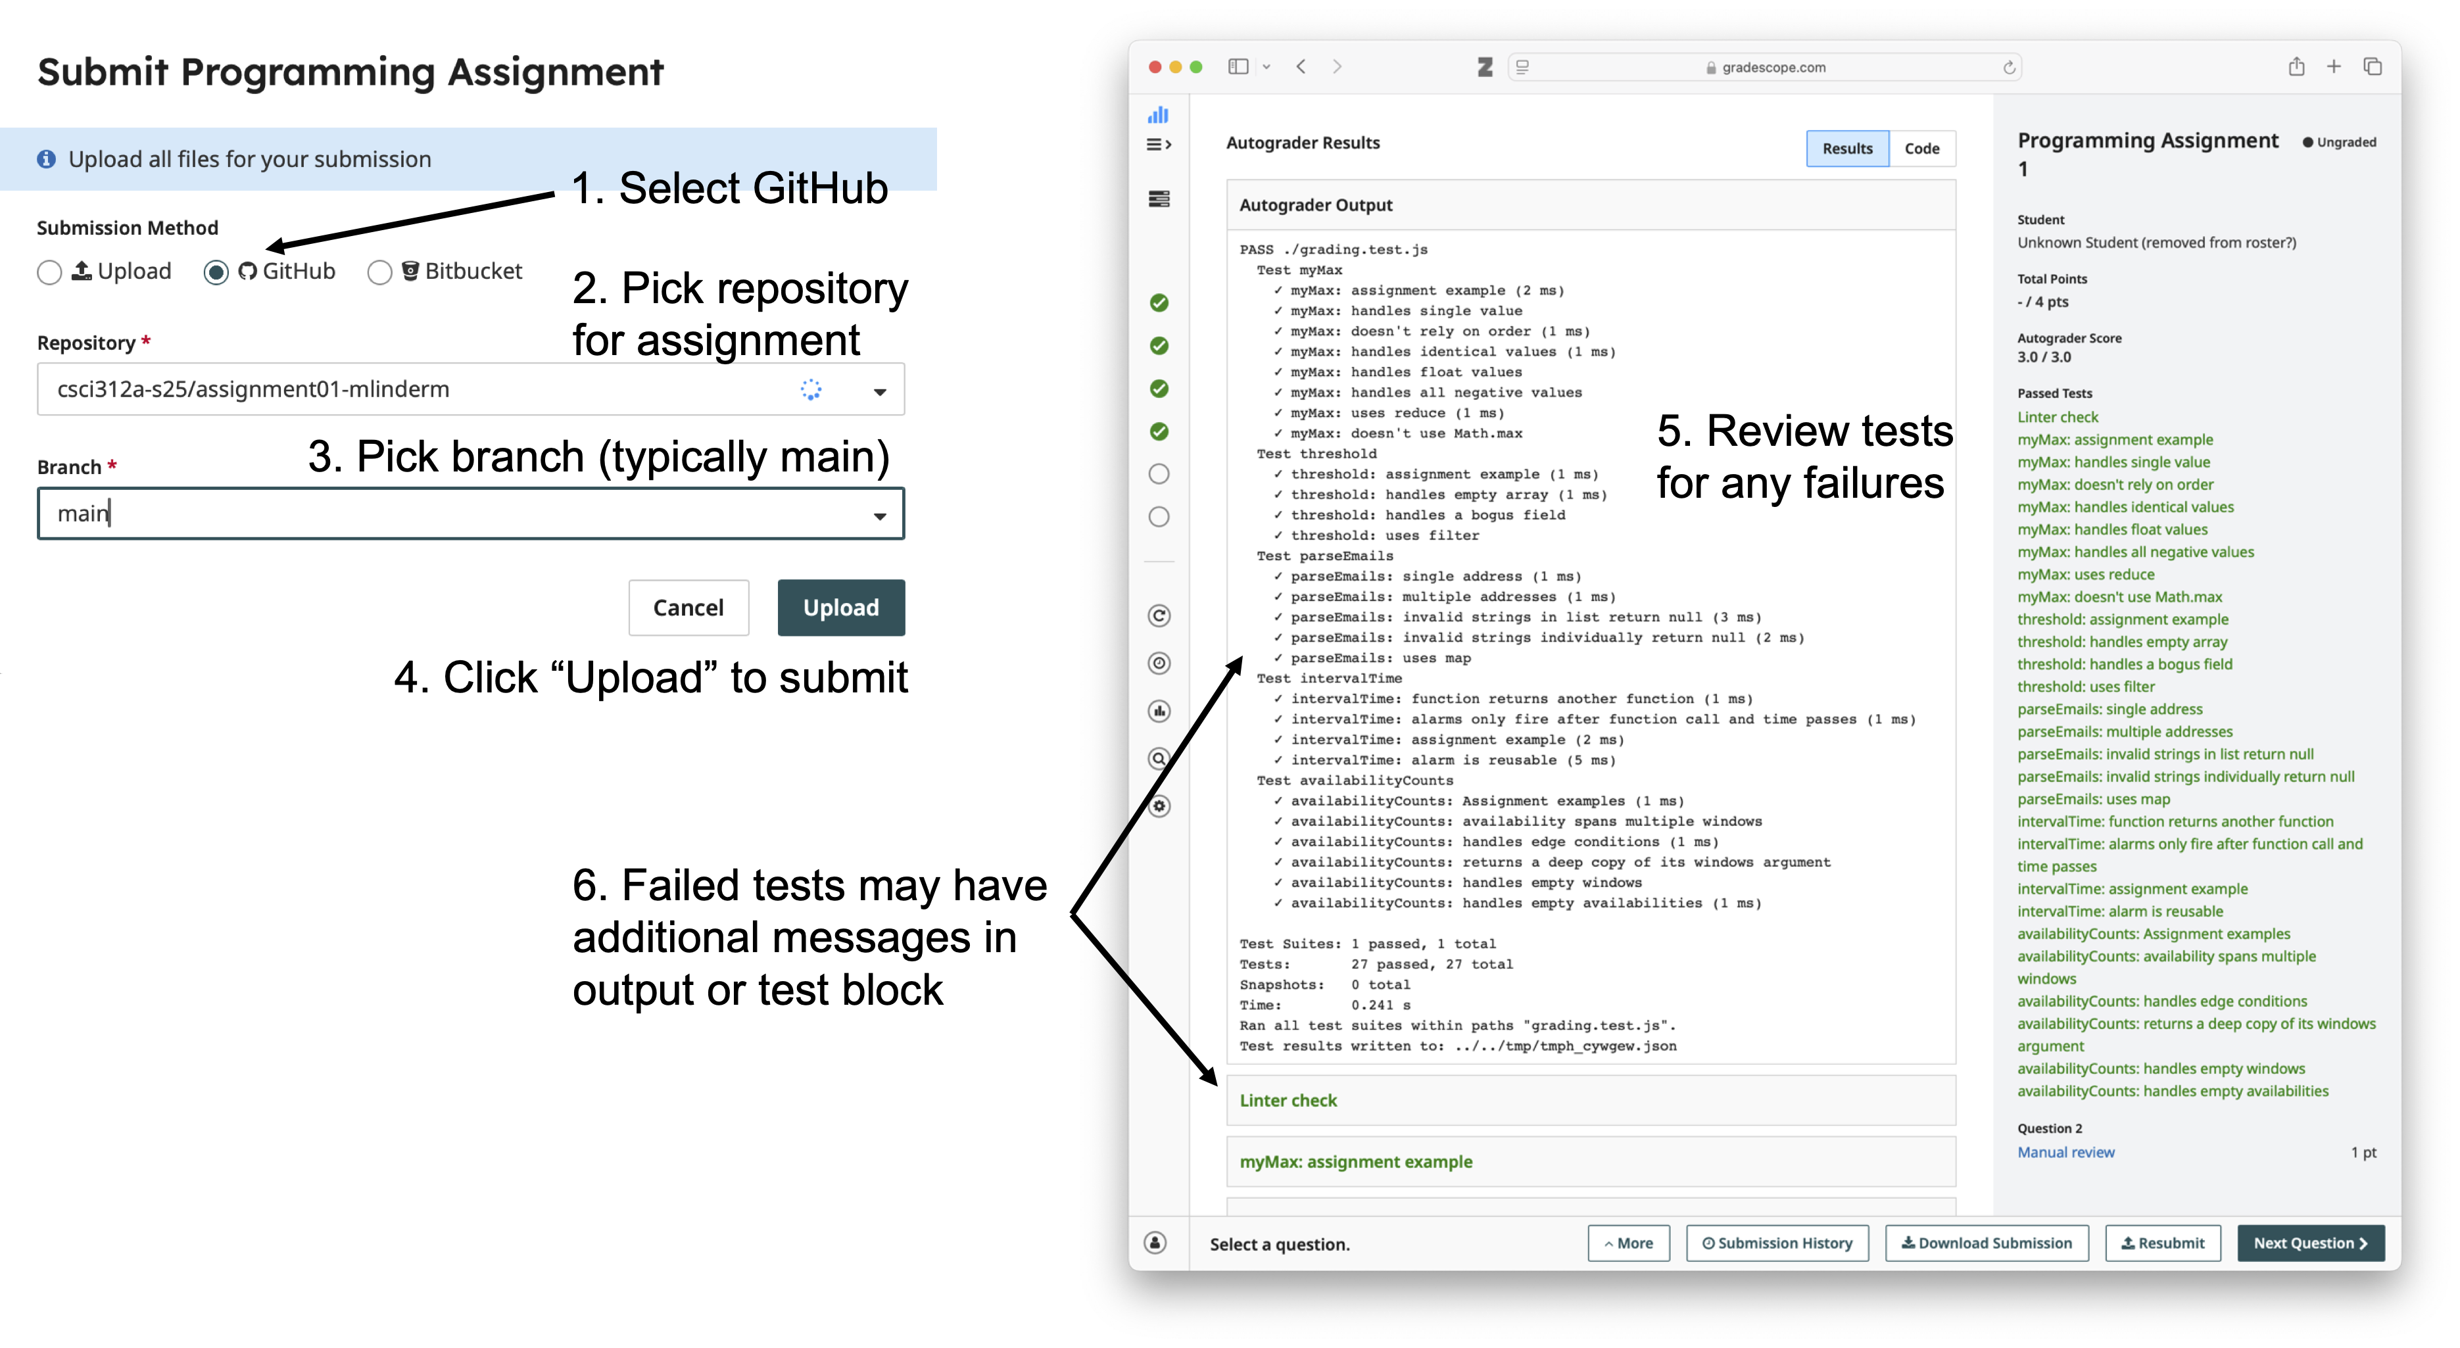The width and height of the screenshot is (2460, 1348).
Task: Select the Bitbucket submission method radio
Action: point(379,272)
